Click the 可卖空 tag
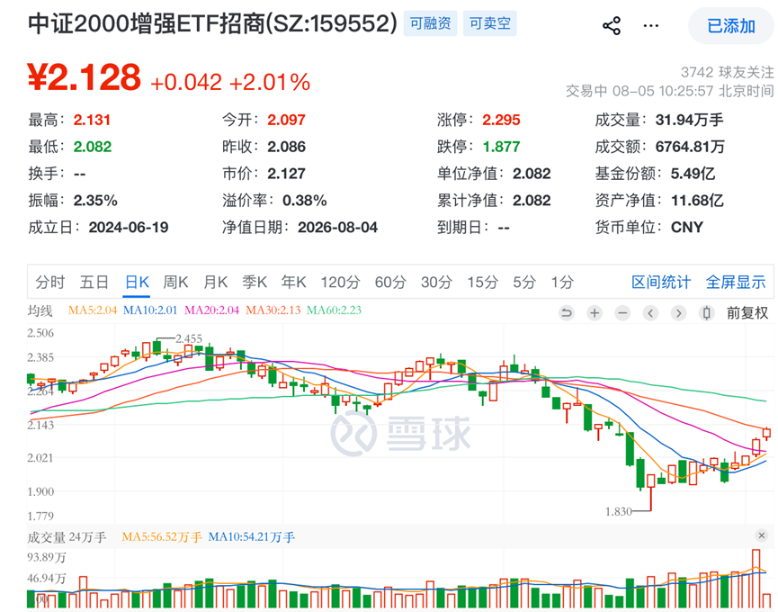Viewport: 778px width, 612px height. tap(489, 23)
